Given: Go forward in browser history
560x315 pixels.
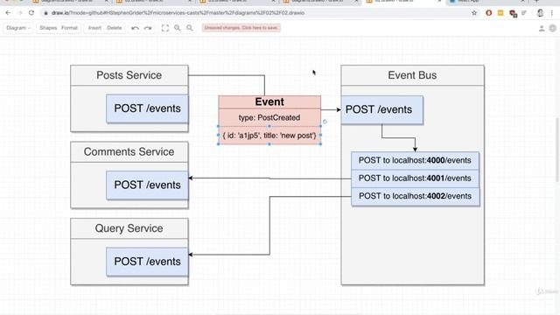Looking at the screenshot, I should tap(19, 13).
